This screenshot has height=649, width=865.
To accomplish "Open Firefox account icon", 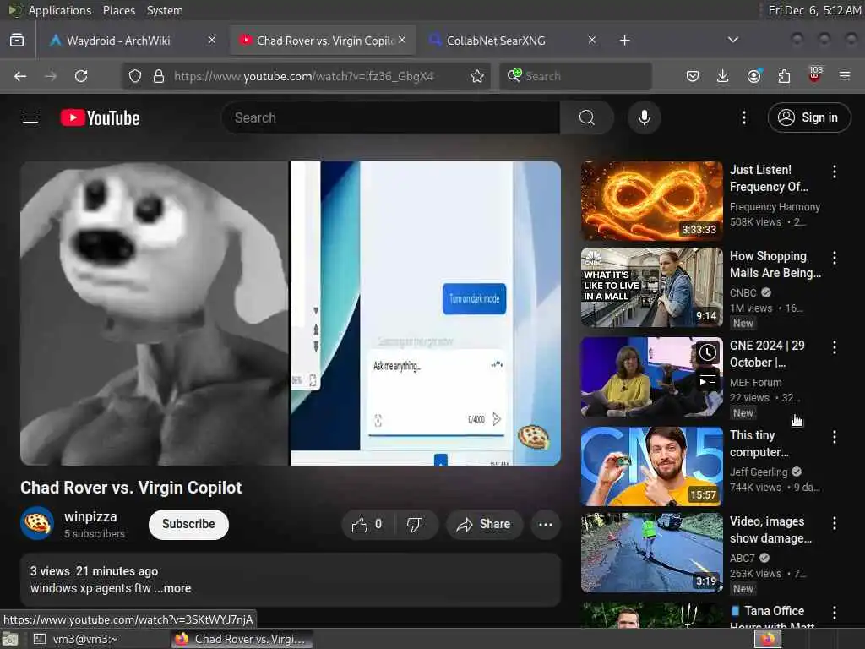I will [753, 76].
